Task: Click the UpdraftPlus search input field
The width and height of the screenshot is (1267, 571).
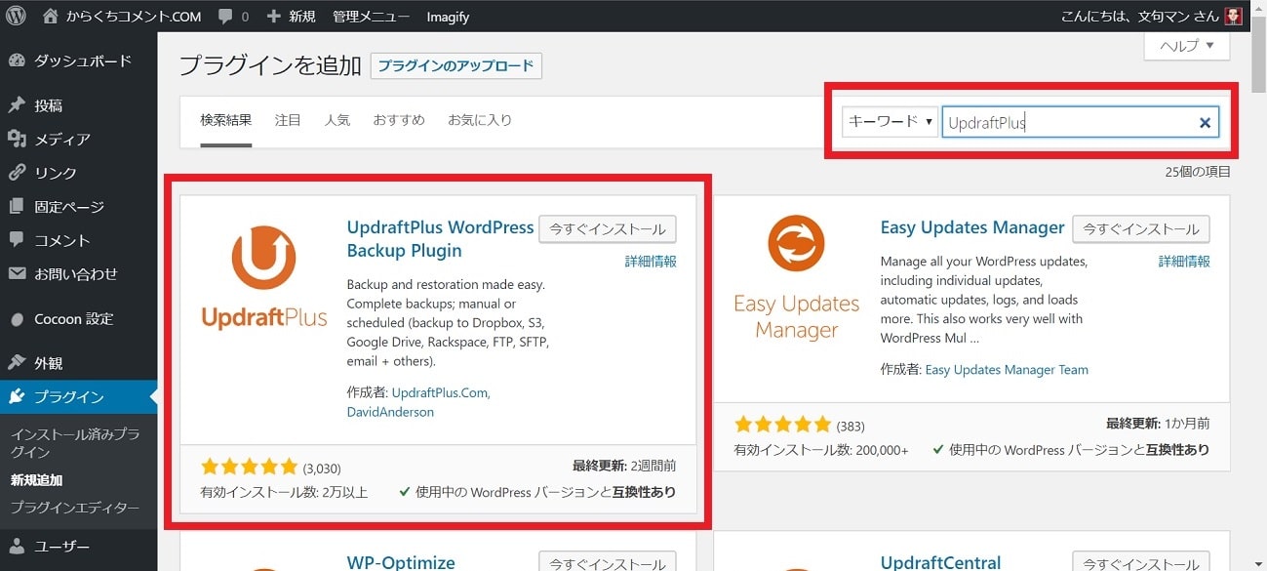Action: click(1068, 122)
